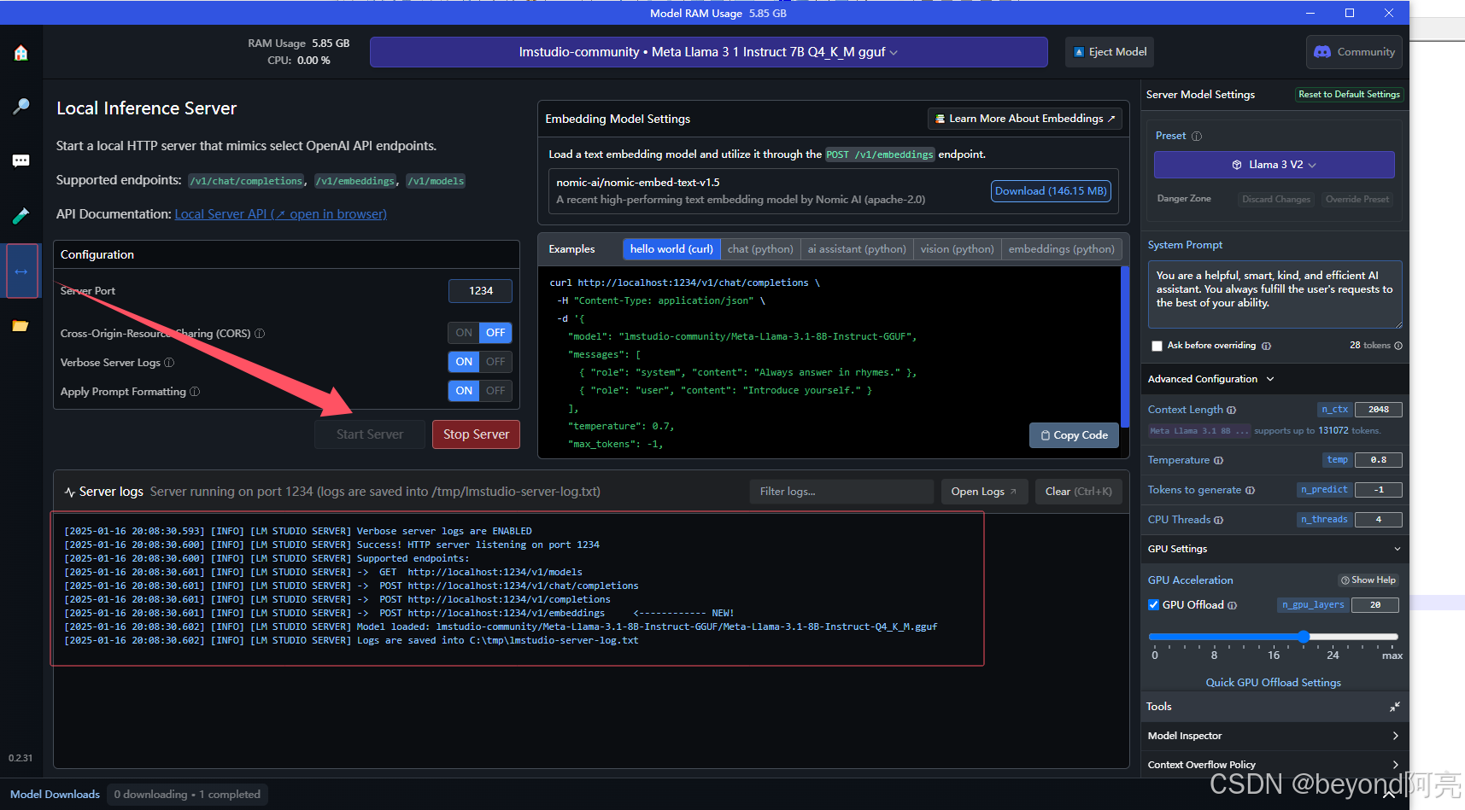
Task: Click the Copy Code button
Action: [1075, 435]
